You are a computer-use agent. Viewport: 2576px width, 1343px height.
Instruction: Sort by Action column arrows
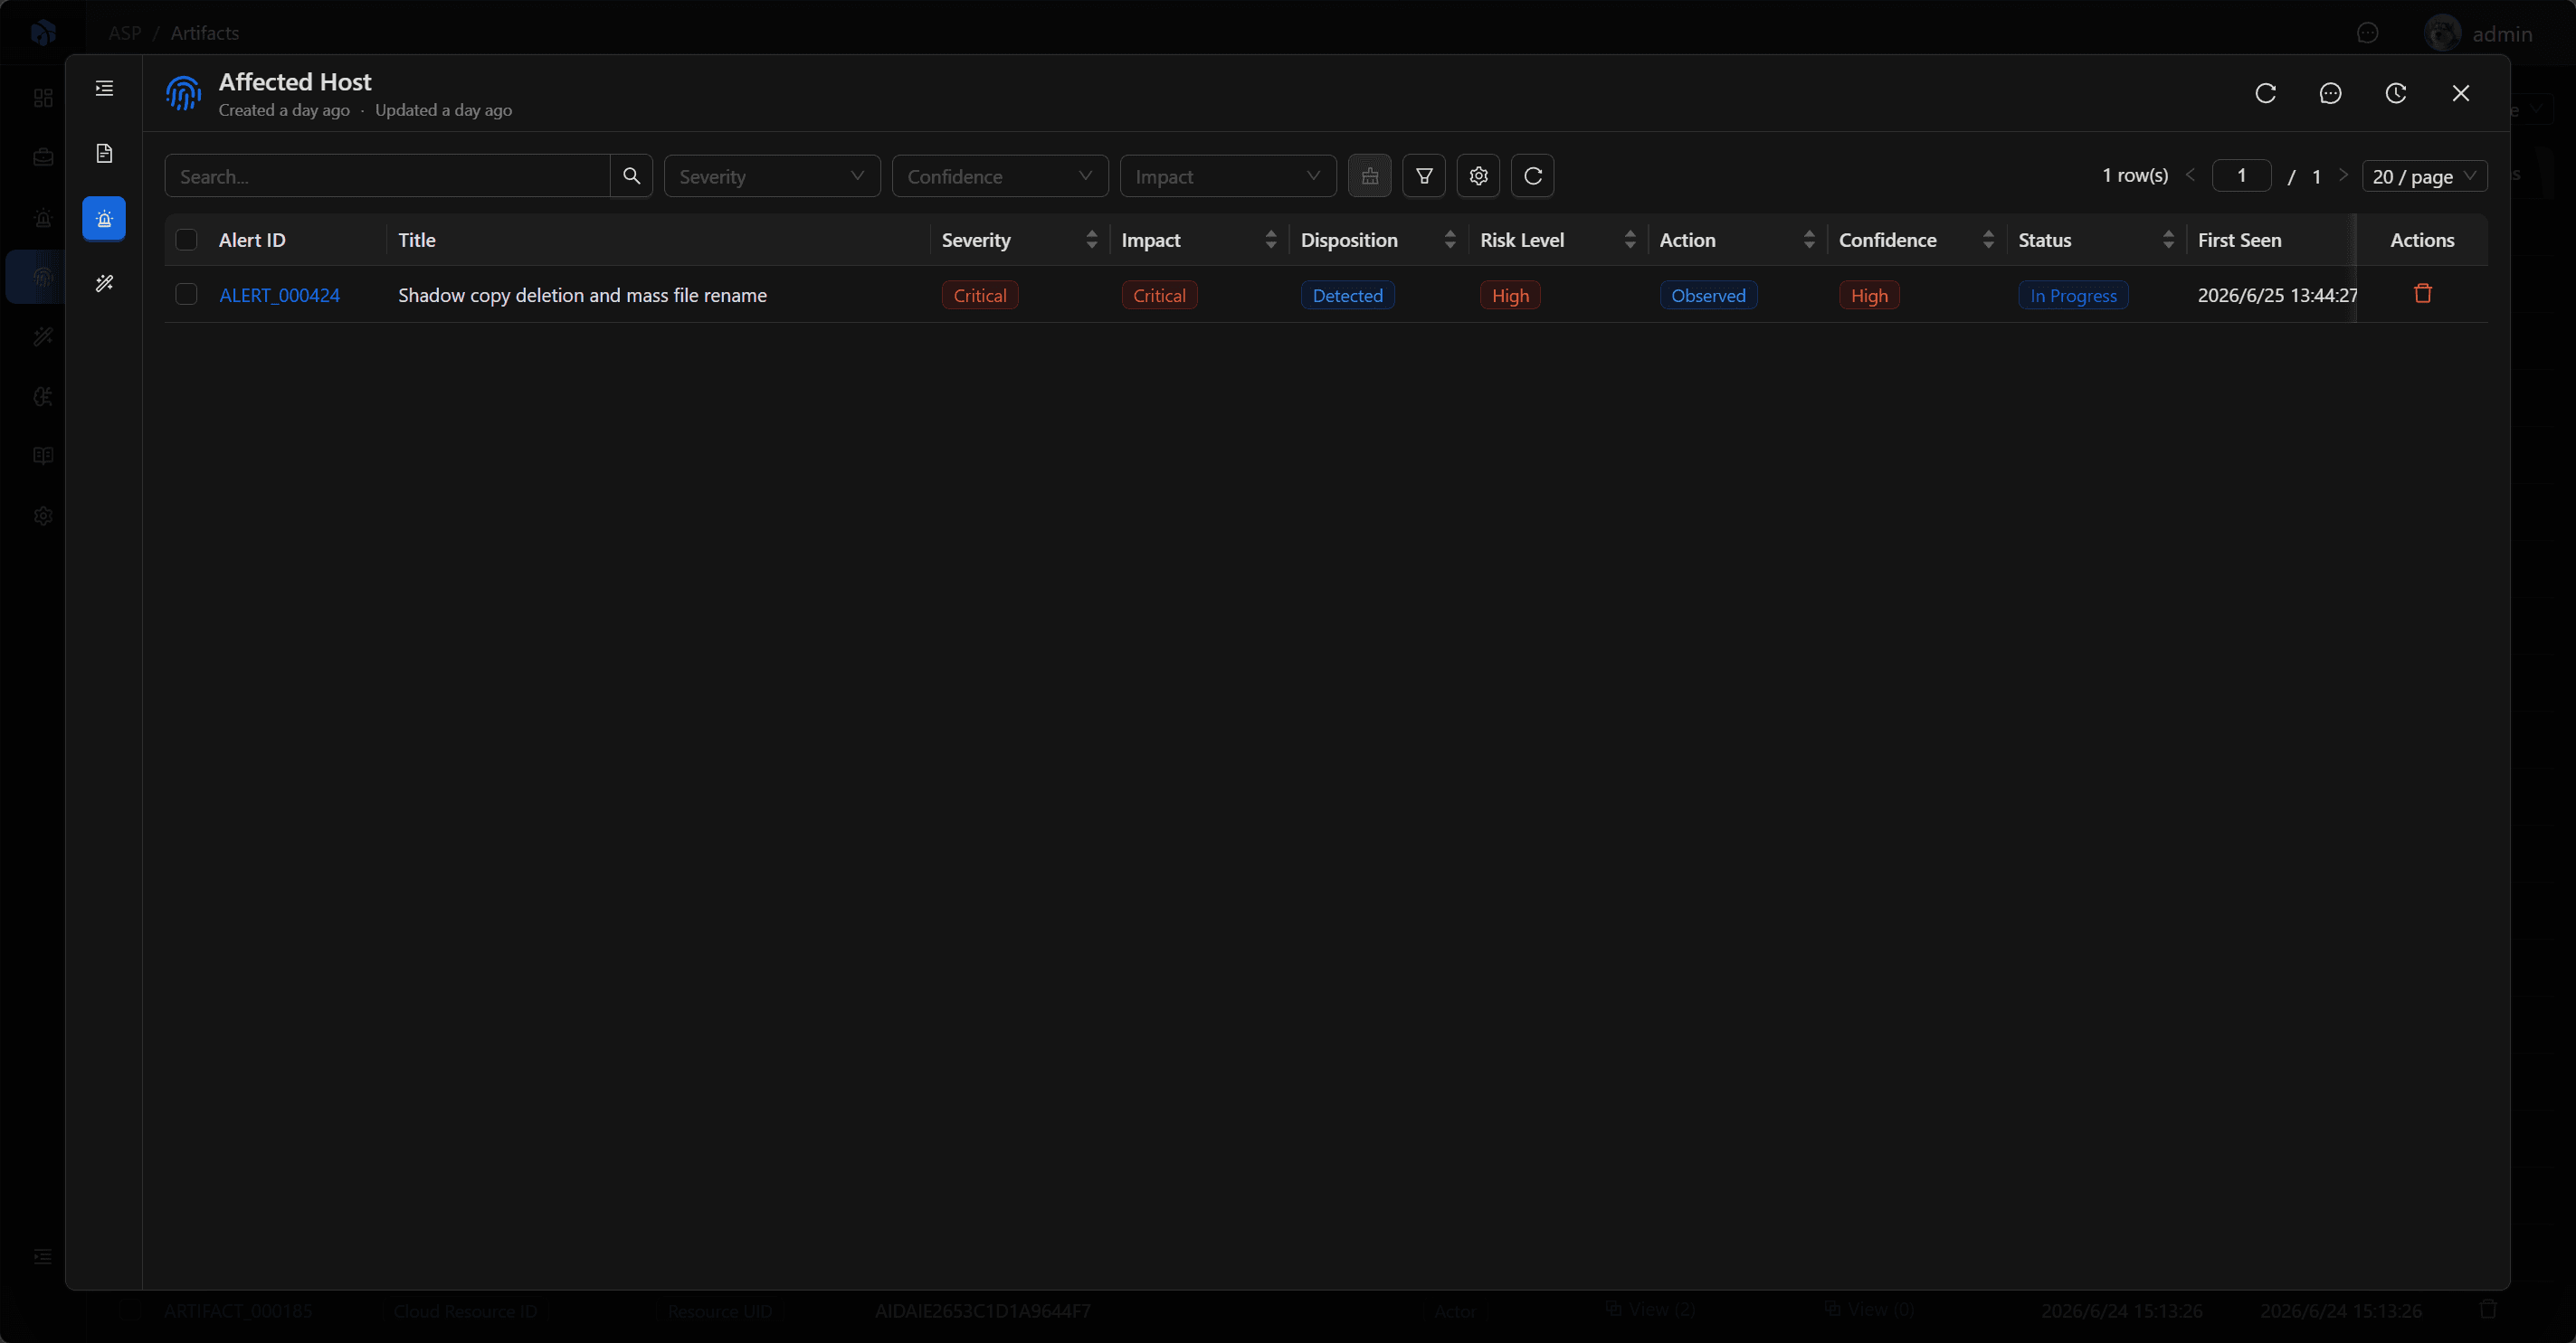coord(1809,240)
